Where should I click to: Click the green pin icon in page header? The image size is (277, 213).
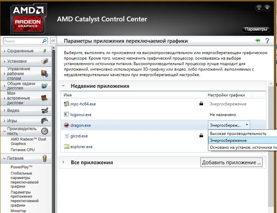[258, 41]
